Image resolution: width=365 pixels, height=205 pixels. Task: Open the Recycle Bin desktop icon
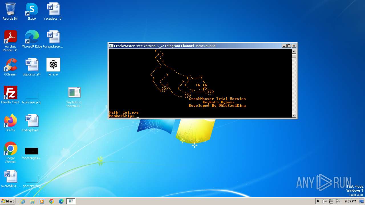(x=10, y=11)
